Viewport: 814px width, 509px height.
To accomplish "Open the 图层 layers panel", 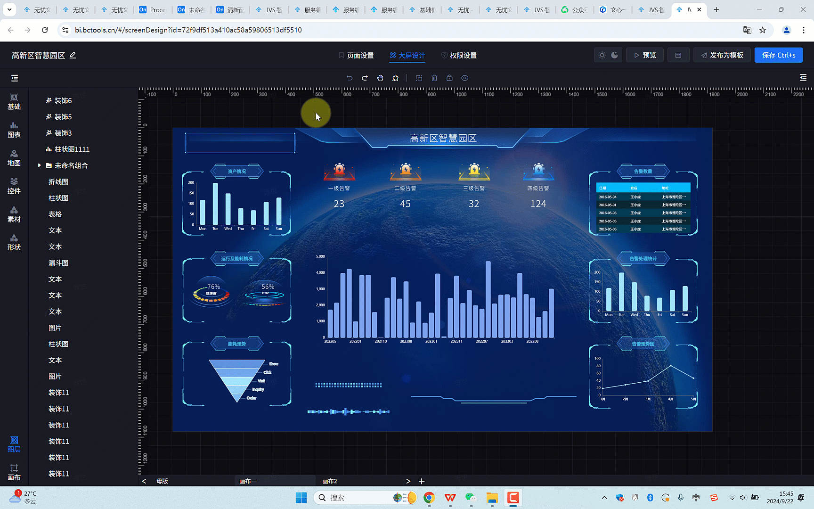I will pyautogui.click(x=14, y=444).
